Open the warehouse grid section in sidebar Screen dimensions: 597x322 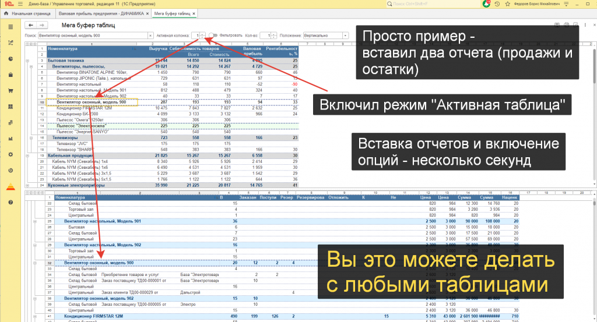click(x=10, y=107)
